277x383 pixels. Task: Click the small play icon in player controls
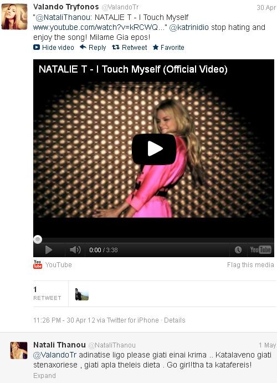coord(49,250)
